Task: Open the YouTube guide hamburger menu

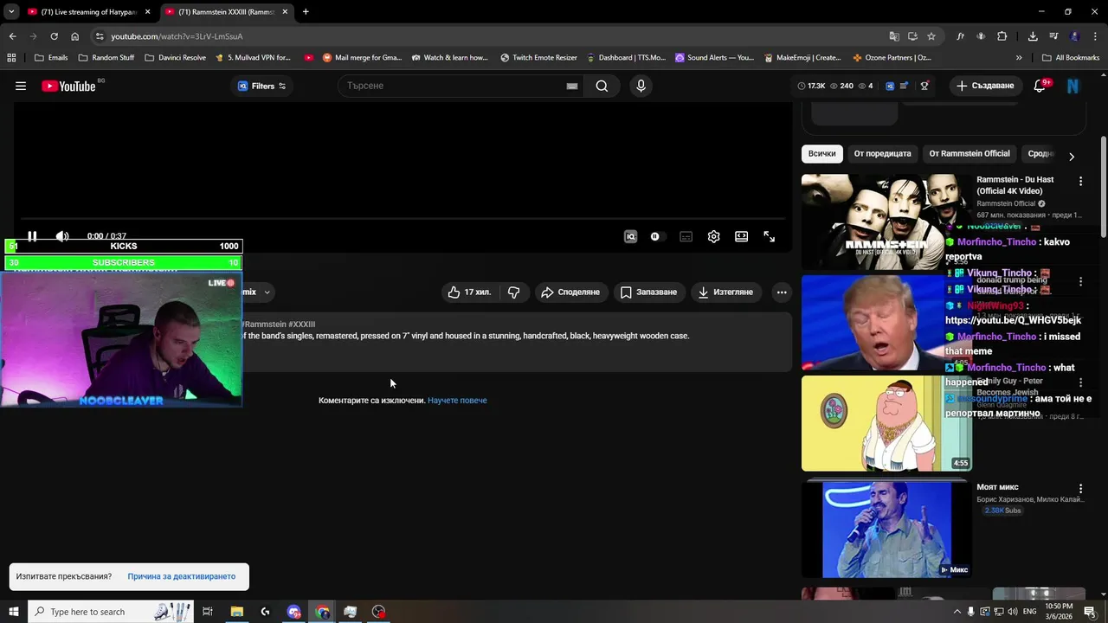Action: click(21, 86)
